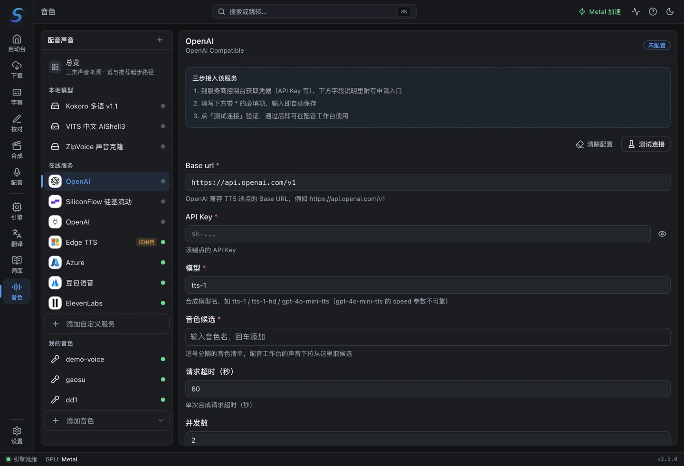Screen dimensions: 684x466
Task: Click the 豆包语音 logo icon
Action: [x=55, y=283]
